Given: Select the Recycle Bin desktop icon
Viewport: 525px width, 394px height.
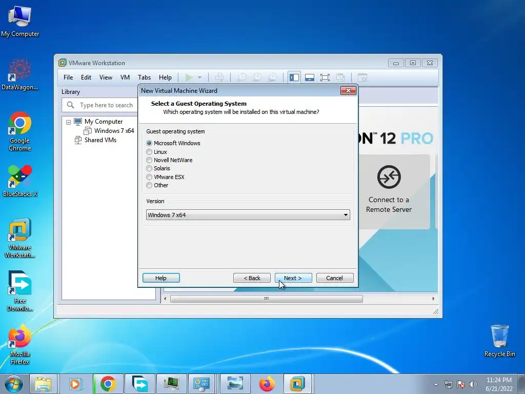Looking at the screenshot, I should click(x=499, y=341).
